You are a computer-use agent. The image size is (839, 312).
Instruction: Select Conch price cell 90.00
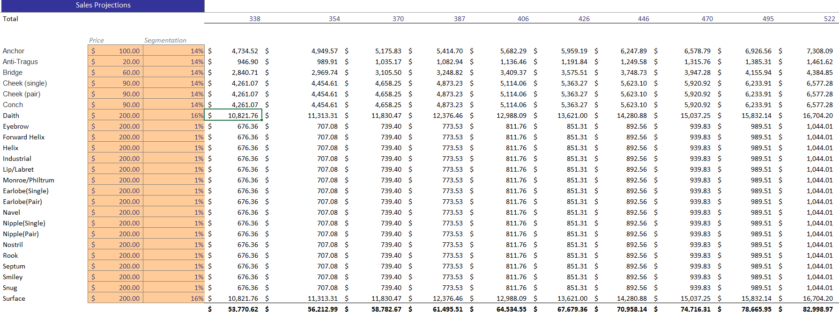pyautogui.click(x=115, y=105)
